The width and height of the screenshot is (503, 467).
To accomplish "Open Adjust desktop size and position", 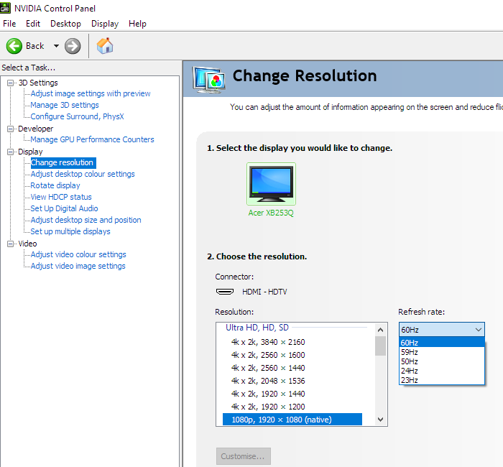I will coord(86,220).
